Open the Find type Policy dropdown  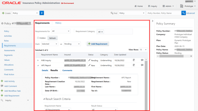(x=132, y=13)
